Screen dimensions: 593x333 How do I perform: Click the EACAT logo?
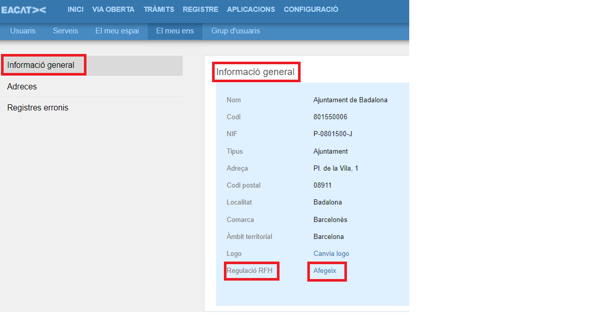[x=24, y=10]
